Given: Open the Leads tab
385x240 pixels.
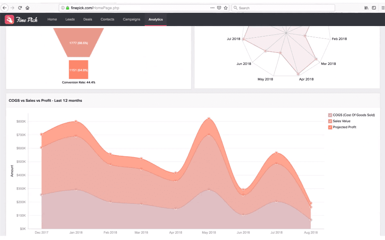Looking at the screenshot, I should tap(70, 19).
